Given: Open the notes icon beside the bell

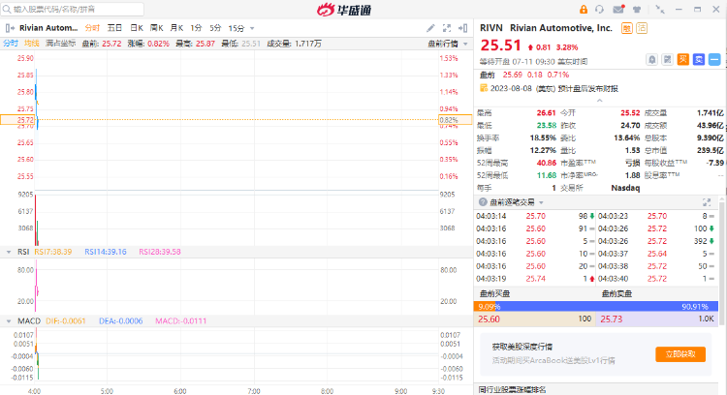Looking at the screenshot, I should tap(667, 60).
